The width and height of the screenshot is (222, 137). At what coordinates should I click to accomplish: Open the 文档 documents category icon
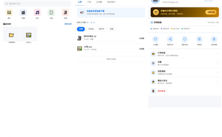[51, 12]
